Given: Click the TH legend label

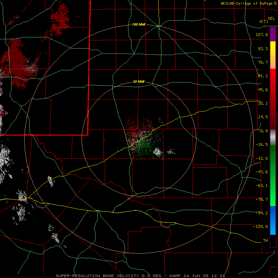Looking at the screenshot, I should pos(265,241).
